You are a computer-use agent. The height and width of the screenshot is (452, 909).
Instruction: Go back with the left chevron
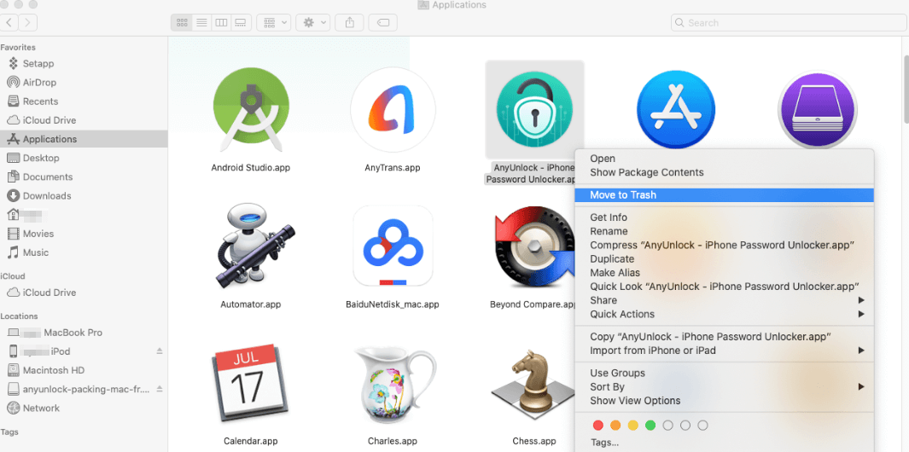(9, 22)
